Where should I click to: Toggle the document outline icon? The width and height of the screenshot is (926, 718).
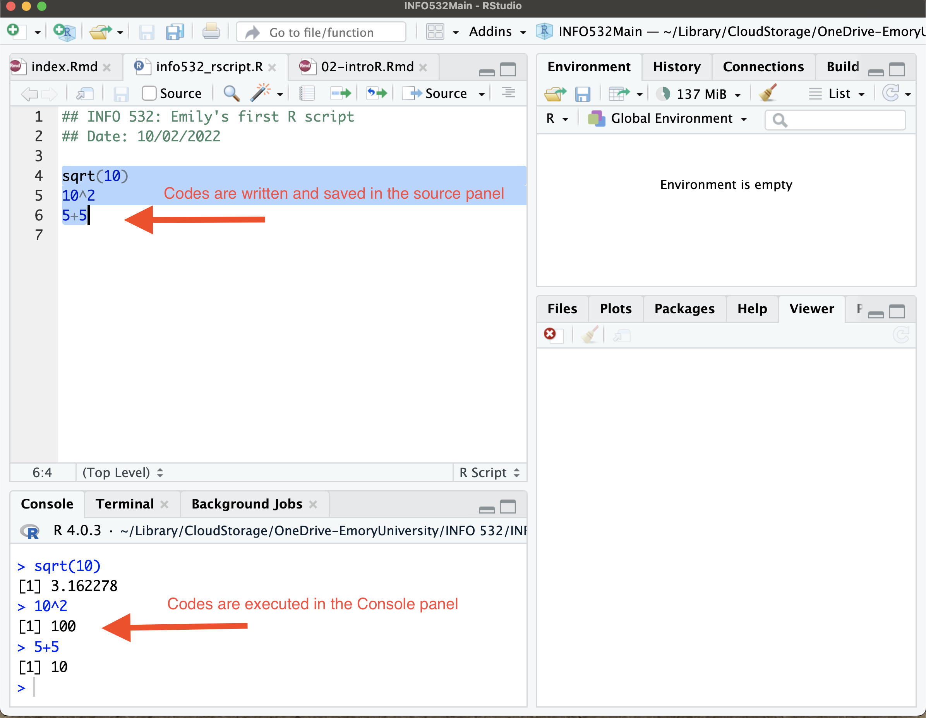[508, 93]
